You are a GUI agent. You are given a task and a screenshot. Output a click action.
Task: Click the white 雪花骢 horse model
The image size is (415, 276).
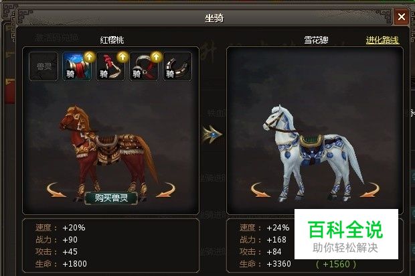[x=314, y=153]
